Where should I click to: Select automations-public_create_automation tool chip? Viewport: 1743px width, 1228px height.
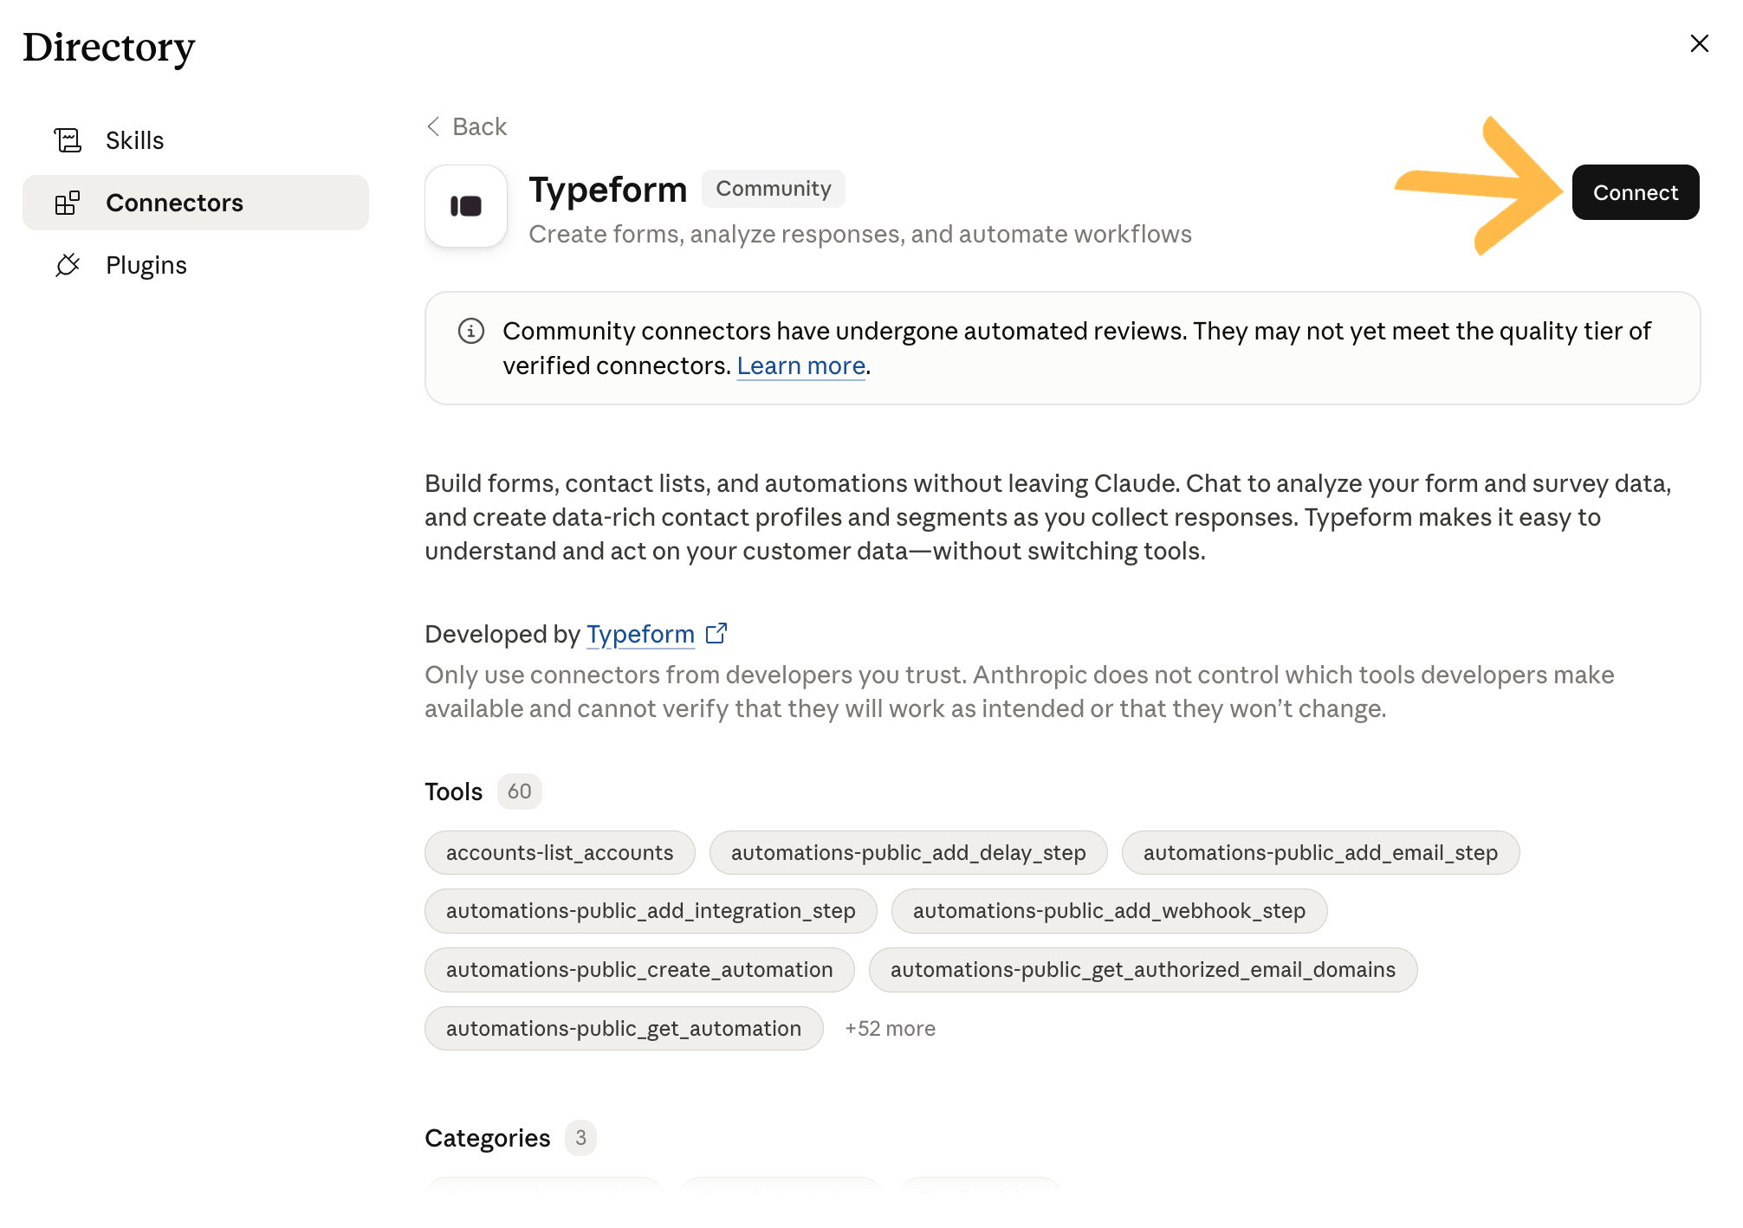[x=639, y=969]
